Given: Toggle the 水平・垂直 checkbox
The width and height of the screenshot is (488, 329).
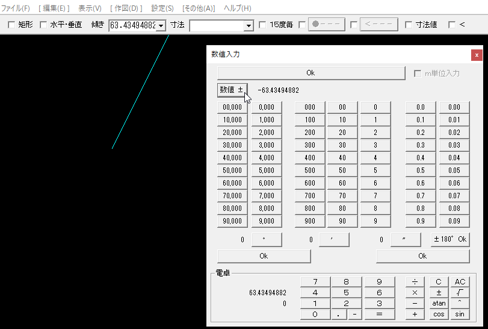Looking at the screenshot, I should click(43, 25).
